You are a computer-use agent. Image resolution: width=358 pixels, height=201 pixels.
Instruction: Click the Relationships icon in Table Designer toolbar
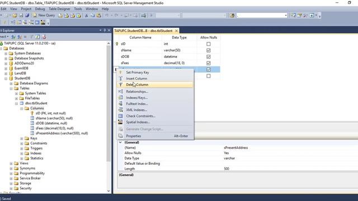(13, 22)
